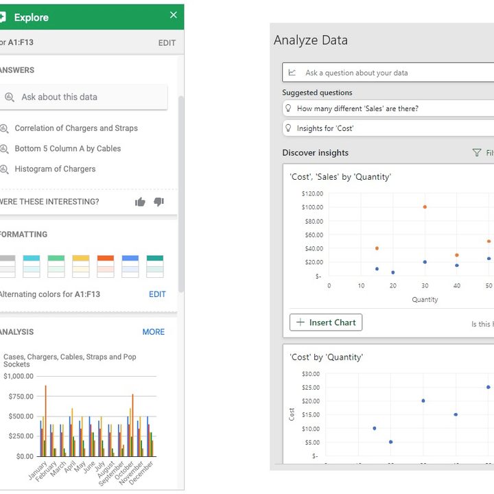Open Correlation of Chargers and Straps suggestion

pyautogui.click(x=76, y=128)
